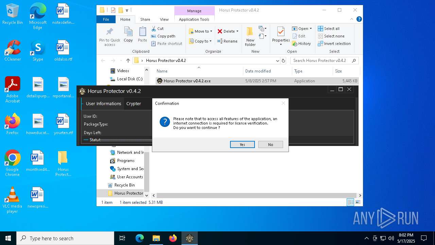Sort by the Size column header

pyautogui.click(x=346, y=71)
